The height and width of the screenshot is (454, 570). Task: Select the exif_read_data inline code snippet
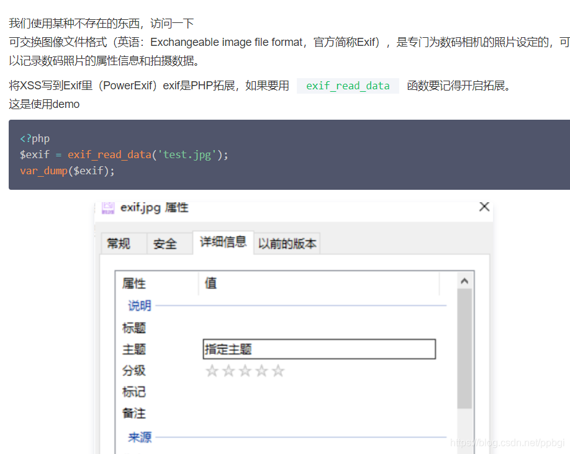(348, 86)
